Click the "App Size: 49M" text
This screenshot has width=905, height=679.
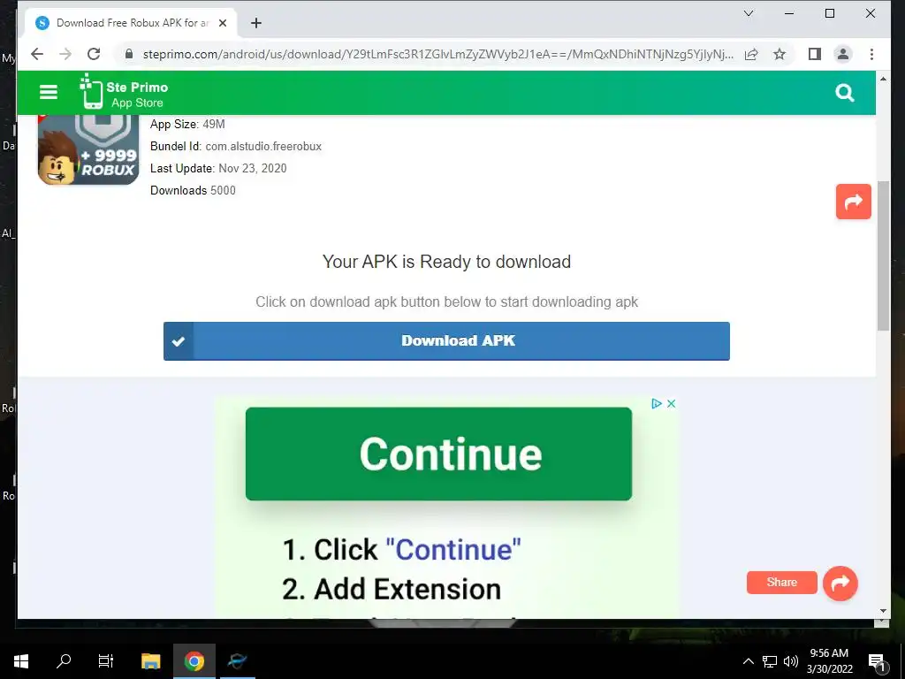(x=187, y=124)
